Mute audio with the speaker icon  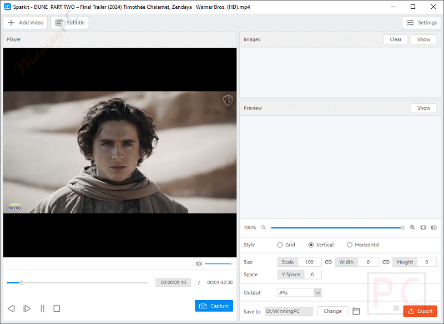coord(199,264)
